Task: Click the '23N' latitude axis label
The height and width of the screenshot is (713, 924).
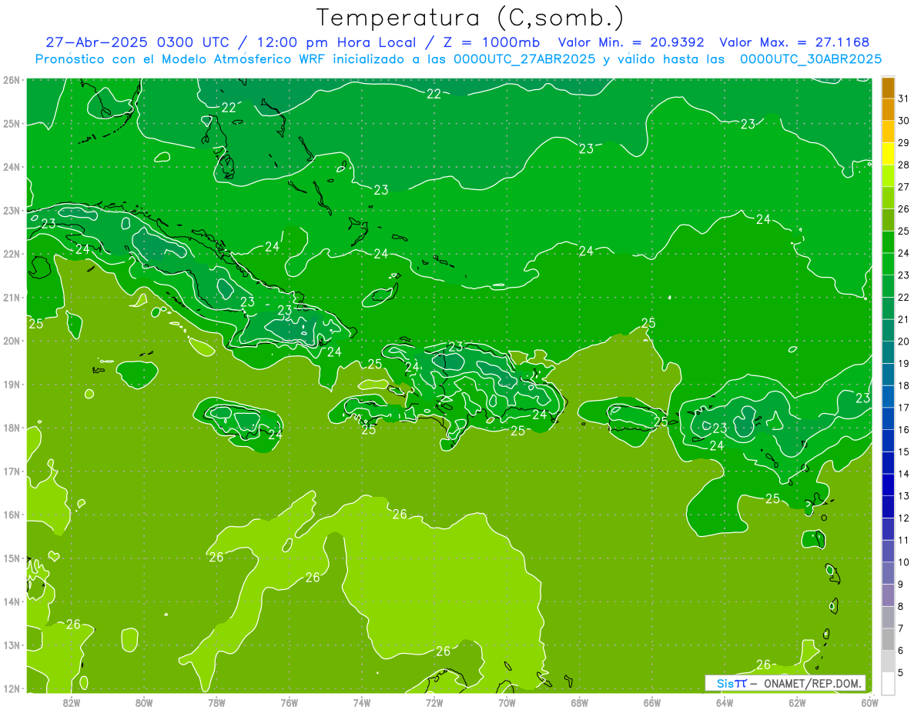Action: [x=12, y=210]
